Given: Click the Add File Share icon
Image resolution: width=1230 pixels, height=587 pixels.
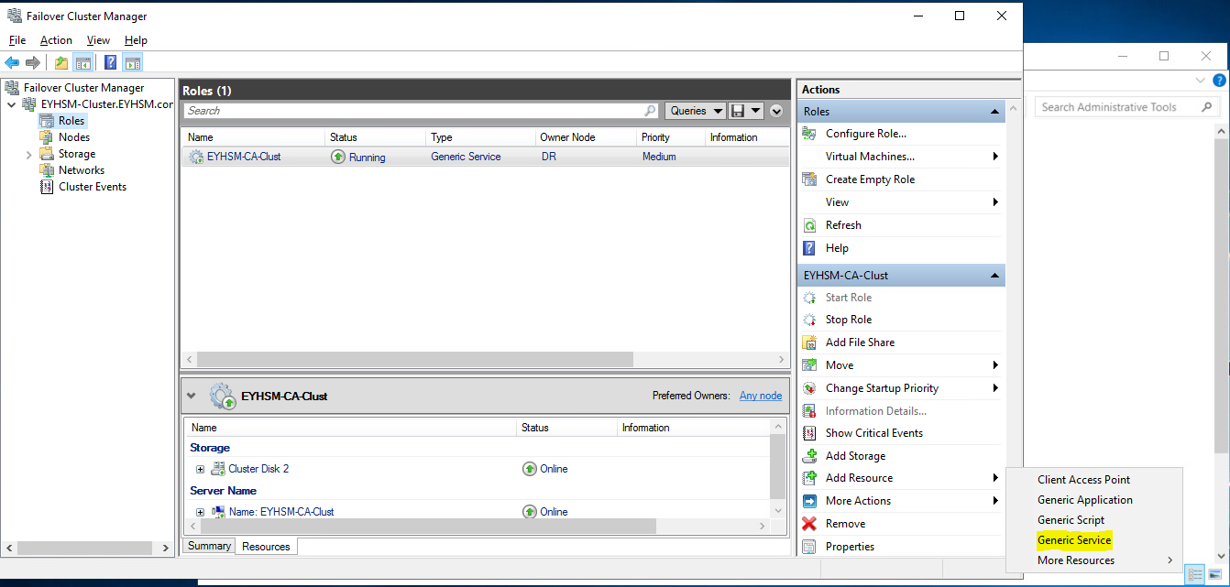Looking at the screenshot, I should pos(809,342).
